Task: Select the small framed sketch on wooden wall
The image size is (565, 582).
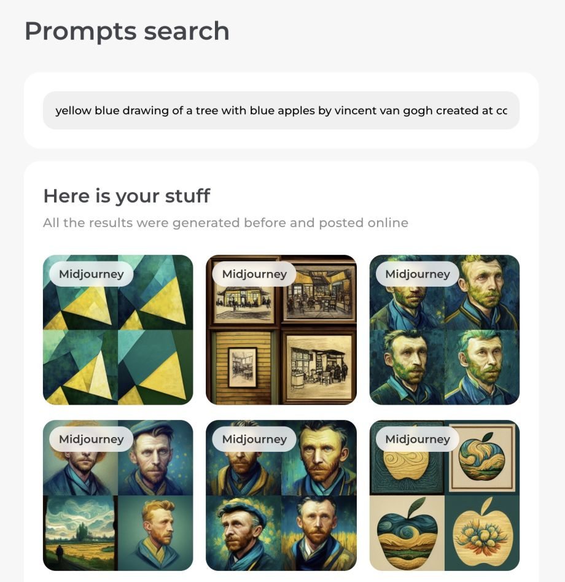Action: pyautogui.click(x=243, y=368)
